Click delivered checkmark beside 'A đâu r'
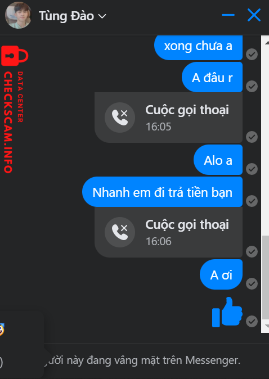The image size is (269, 379). tap(252, 86)
